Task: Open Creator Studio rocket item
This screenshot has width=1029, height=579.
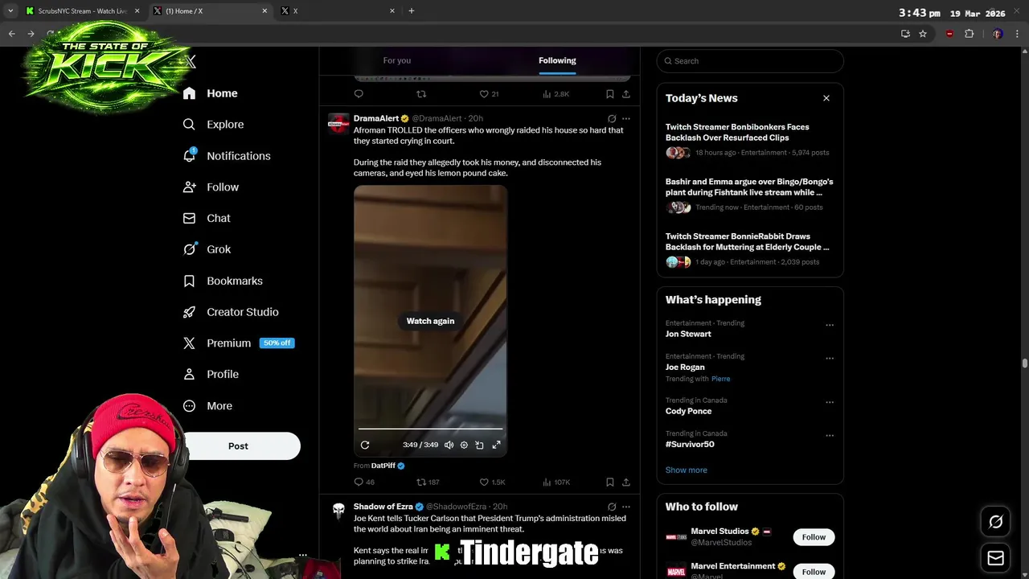Action: [x=231, y=312]
